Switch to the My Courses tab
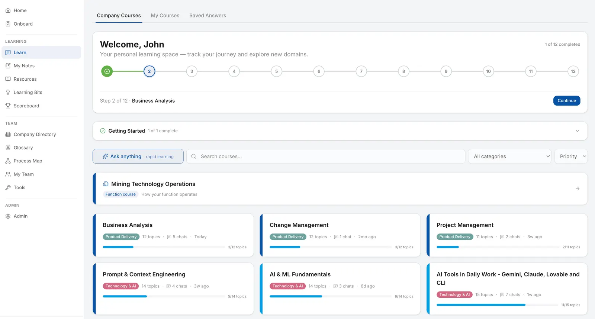Screen dimensions: 595x319 165,16
